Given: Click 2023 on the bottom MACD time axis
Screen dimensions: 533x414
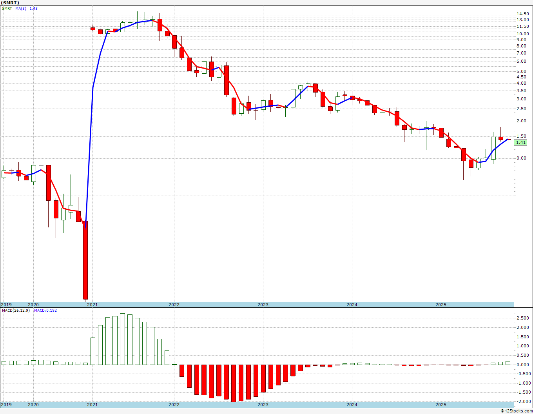Looking at the screenshot, I should [263, 405].
